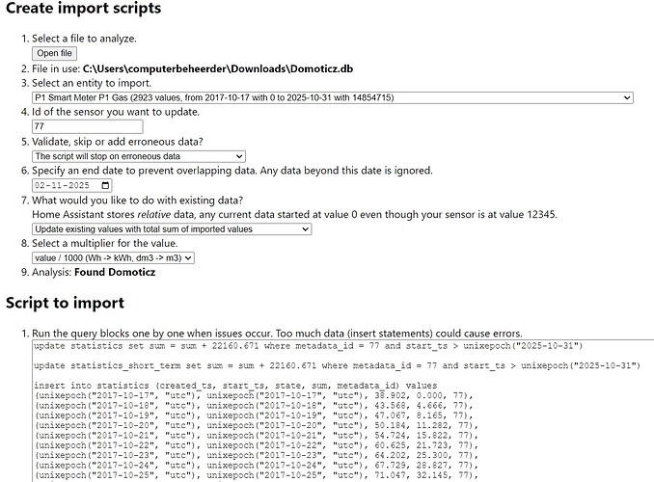This screenshot has width=654, height=482.
Task: Click the 'Script to import' heading
Action: pos(65,303)
